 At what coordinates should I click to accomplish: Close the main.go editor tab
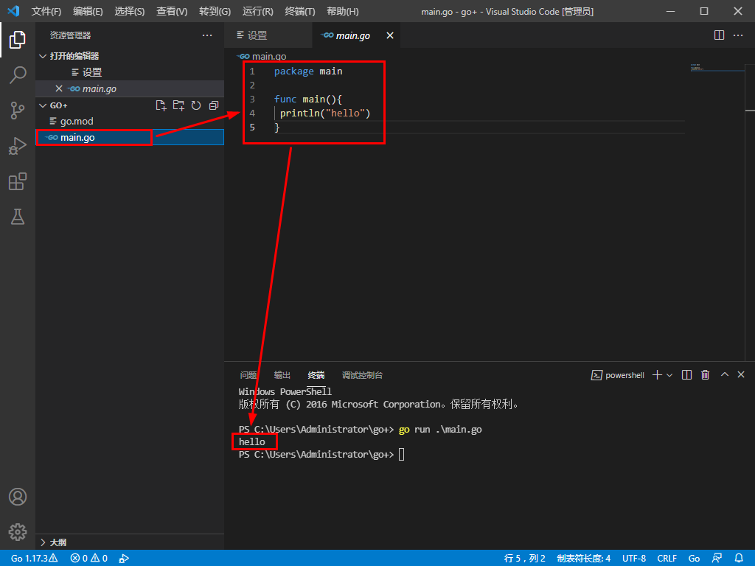click(390, 35)
